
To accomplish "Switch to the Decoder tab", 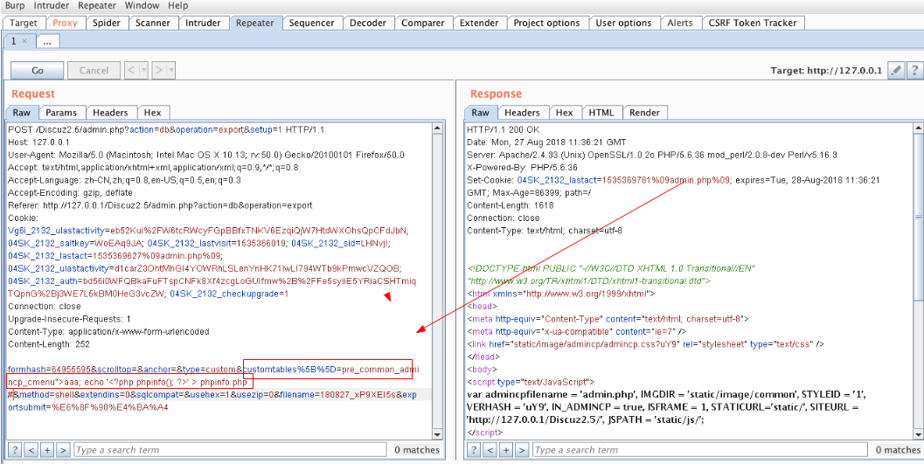I will pos(368,23).
